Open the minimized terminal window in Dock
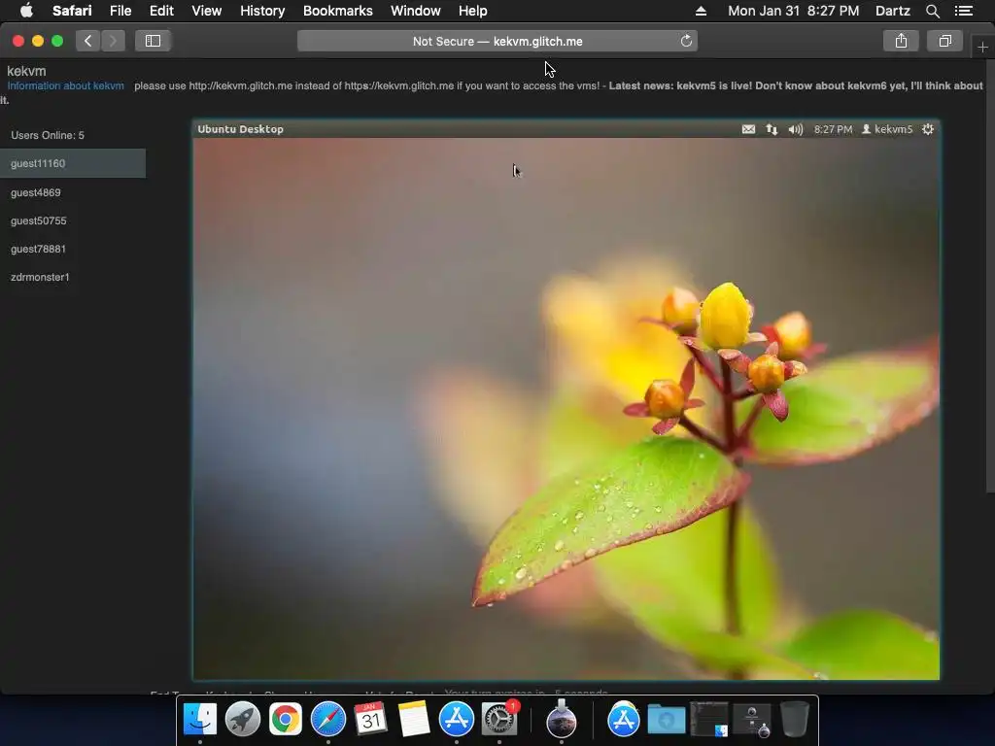The height and width of the screenshot is (746, 995). coord(708,720)
